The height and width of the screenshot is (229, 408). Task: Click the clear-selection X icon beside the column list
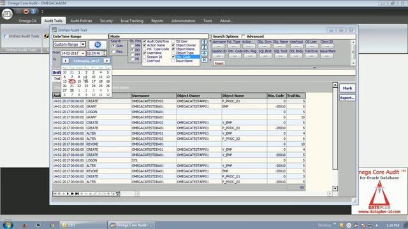[205, 60]
